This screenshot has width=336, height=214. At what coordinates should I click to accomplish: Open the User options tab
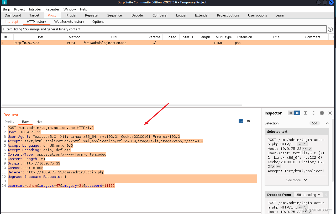(258, 15)
